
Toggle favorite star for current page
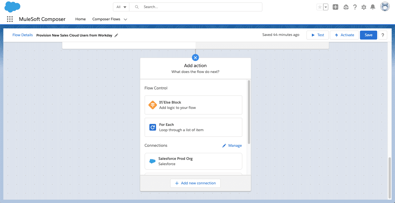click(x=320, y=7)
